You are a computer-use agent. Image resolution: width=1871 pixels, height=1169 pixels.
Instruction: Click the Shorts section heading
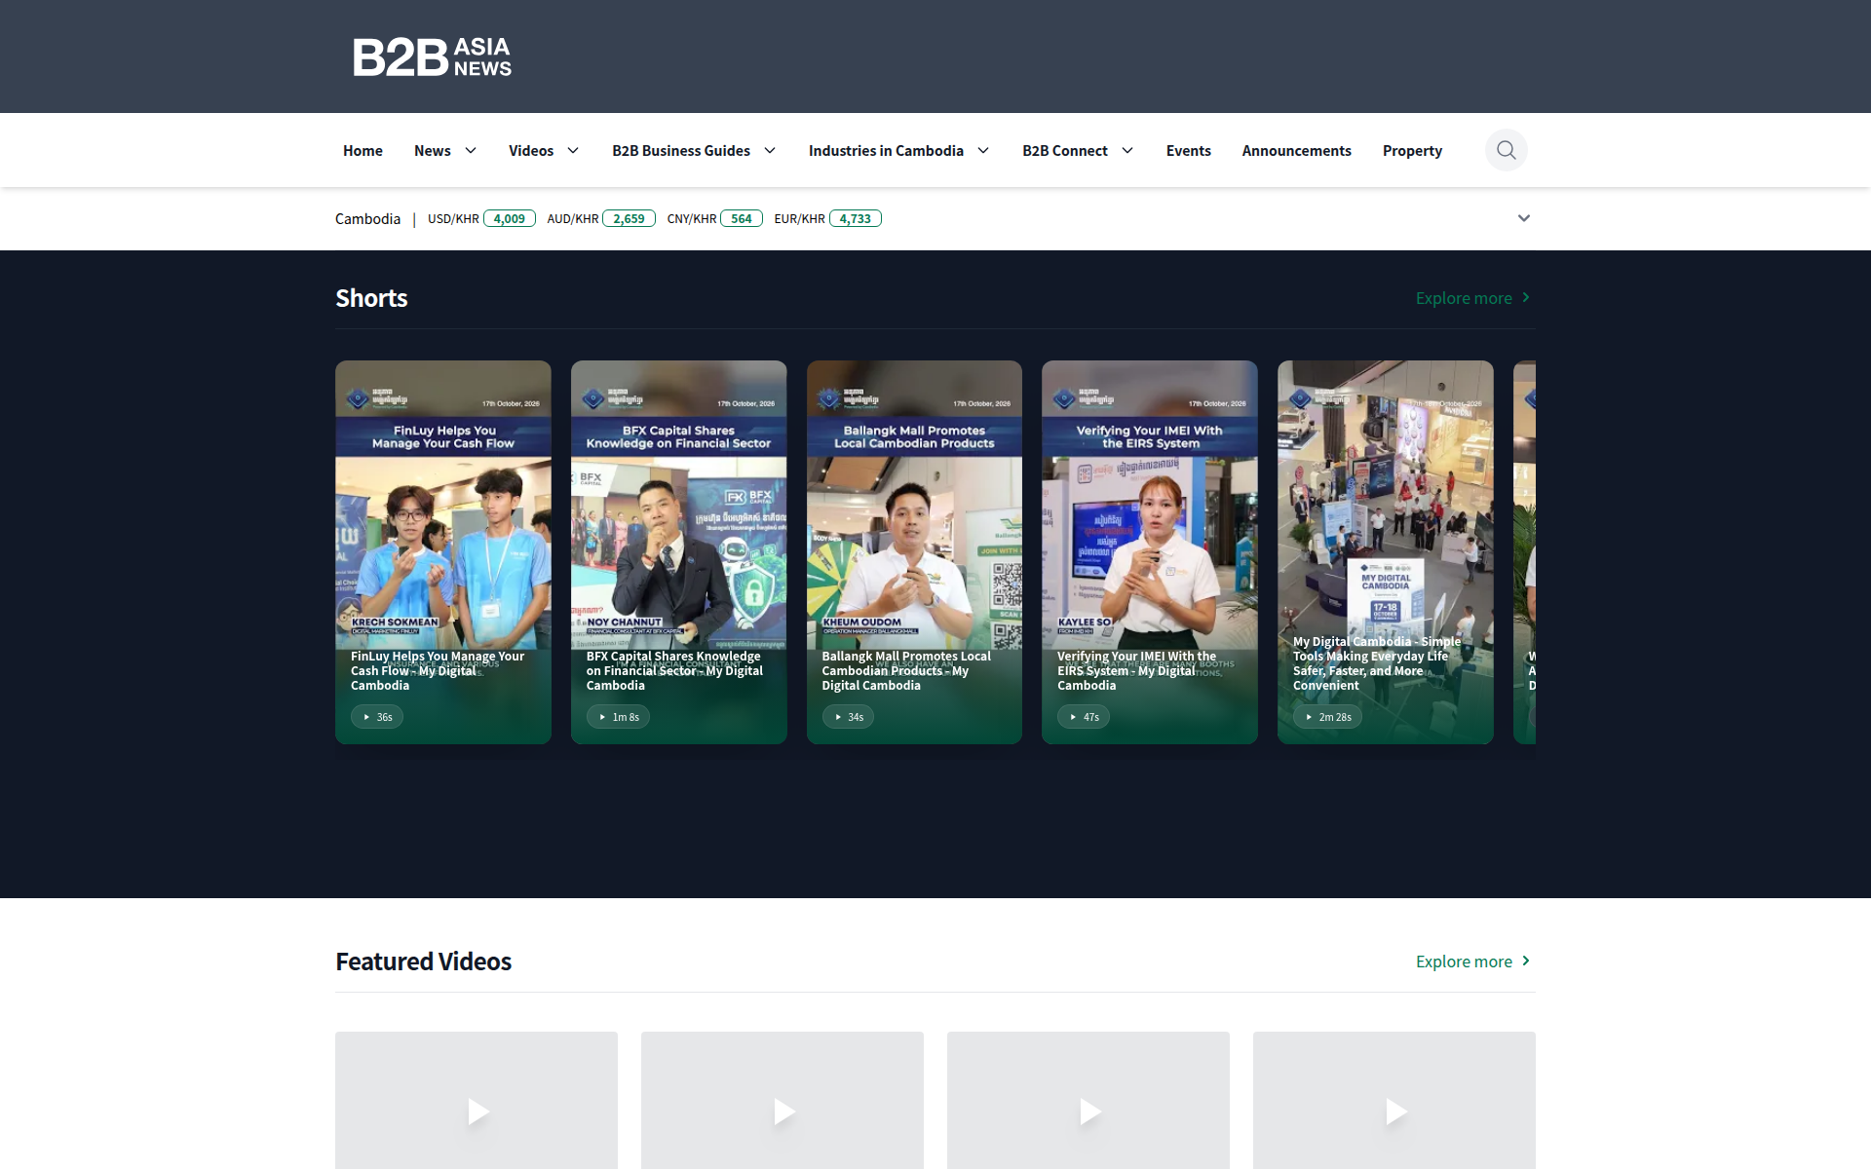(x=371, y=298)
